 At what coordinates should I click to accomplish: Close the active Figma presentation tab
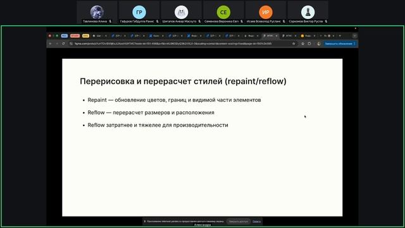click(277, 35)
